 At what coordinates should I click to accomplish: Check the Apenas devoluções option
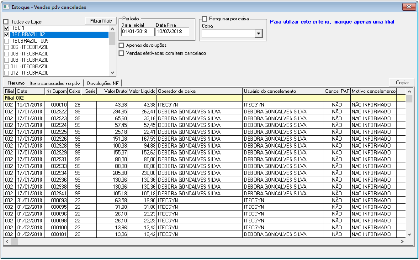[x=122, y=45]
